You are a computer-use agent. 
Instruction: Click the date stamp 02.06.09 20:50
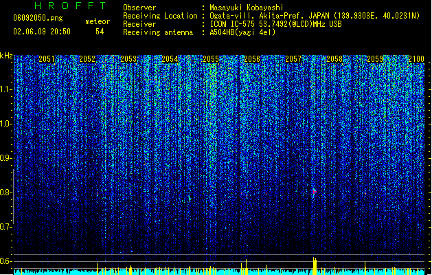42,32
